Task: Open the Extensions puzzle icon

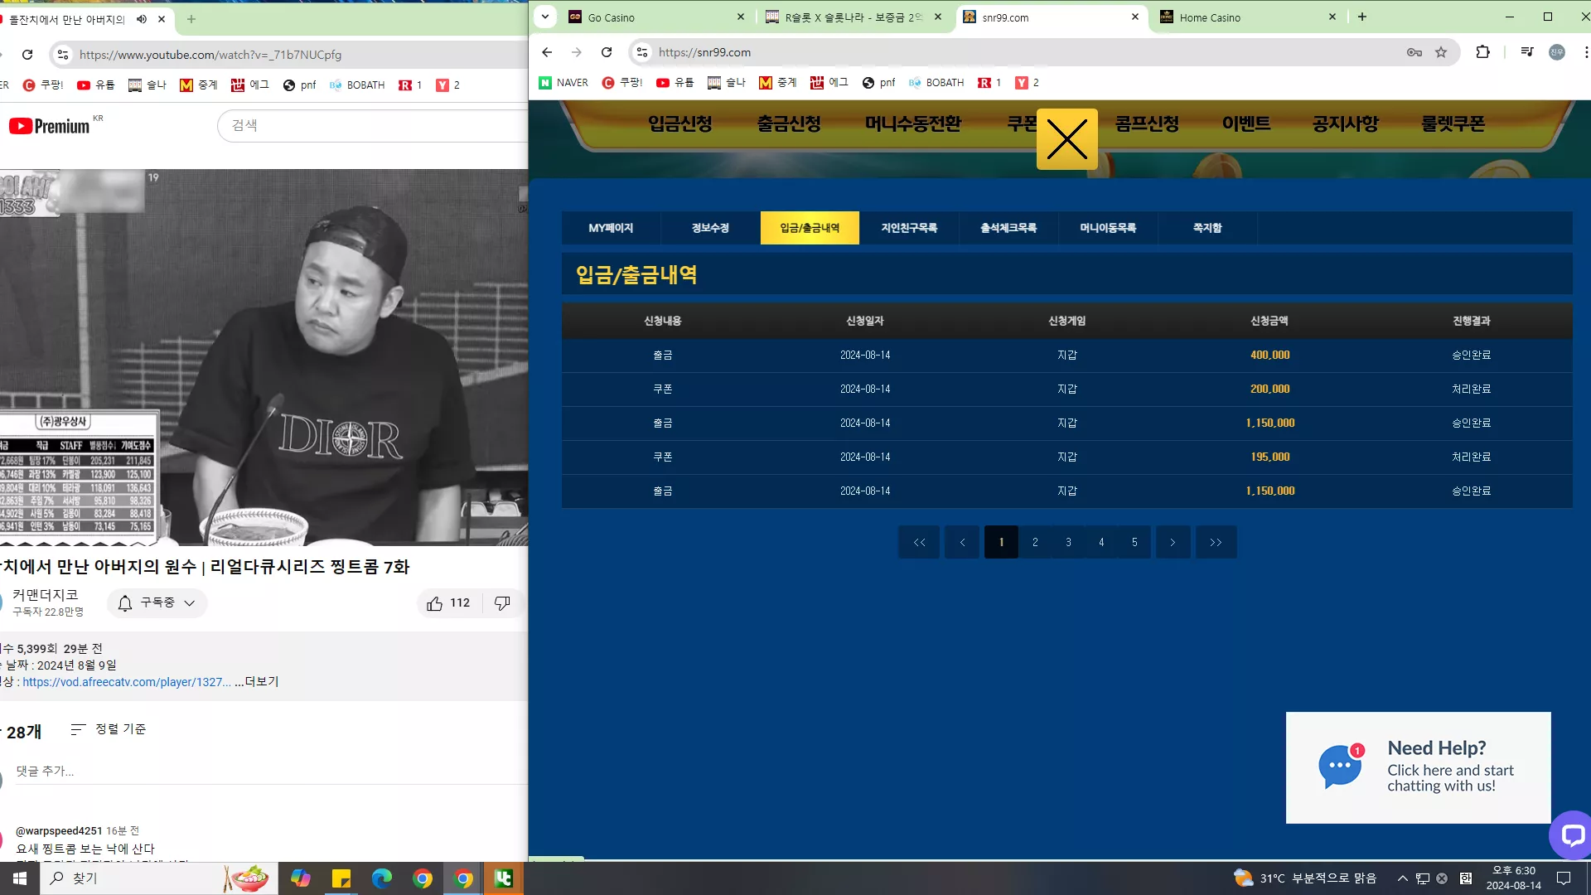Action: click(1482, 52)
